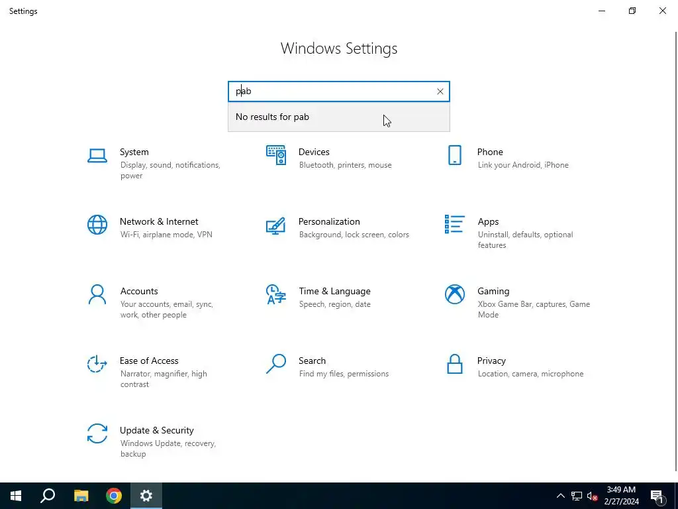678x509 pixels.
Task: Open the Accounts title
Action: click(x=139, y=292)
